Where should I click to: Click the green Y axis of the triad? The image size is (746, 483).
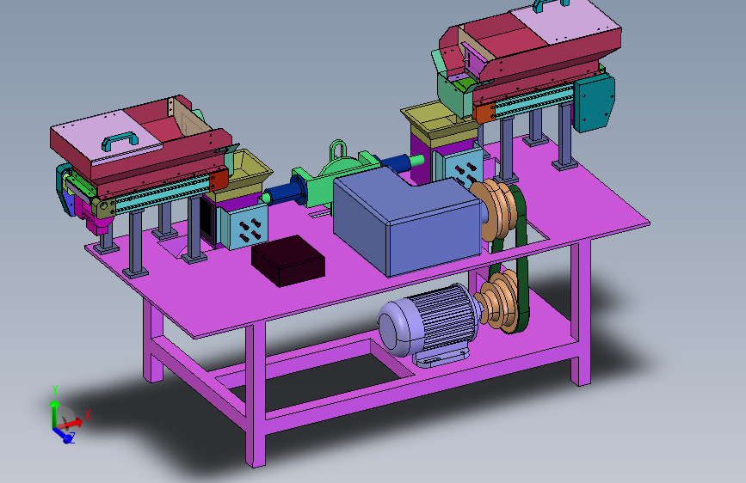coord(54,414)
